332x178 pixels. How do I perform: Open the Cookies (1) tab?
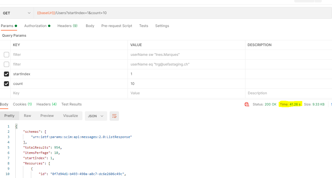22,104
